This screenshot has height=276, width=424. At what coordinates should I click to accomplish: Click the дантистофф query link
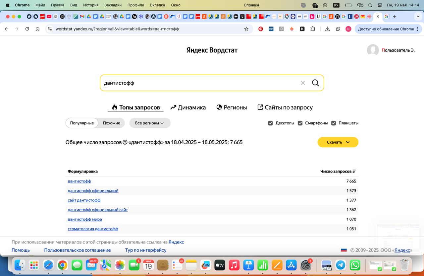tap(79, 181)
